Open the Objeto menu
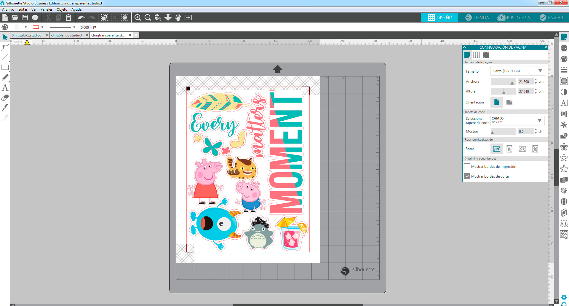Viewport: 569px width, 306px height. click(x=62, y=9)
